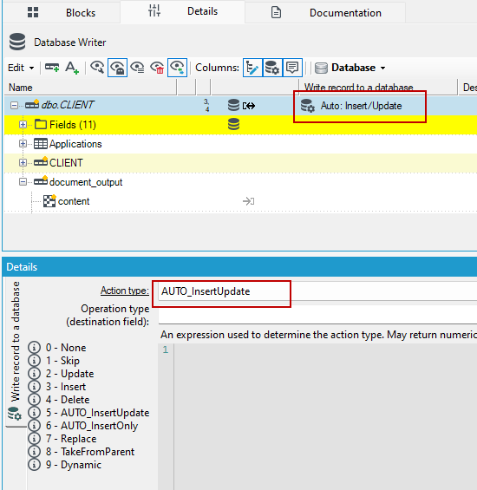This screenshot has width=477, height=490.
Task: Click the Action type label link
Action: pyautogui.click(x=124, y=291)
